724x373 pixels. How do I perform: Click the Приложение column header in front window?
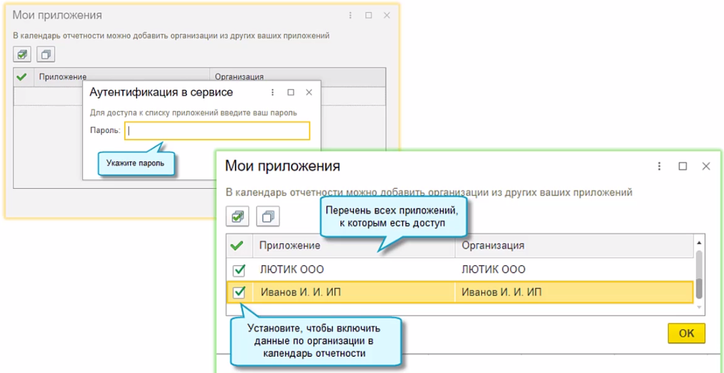(354, 246)
